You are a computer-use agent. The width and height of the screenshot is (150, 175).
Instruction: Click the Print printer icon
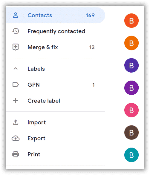16,154
